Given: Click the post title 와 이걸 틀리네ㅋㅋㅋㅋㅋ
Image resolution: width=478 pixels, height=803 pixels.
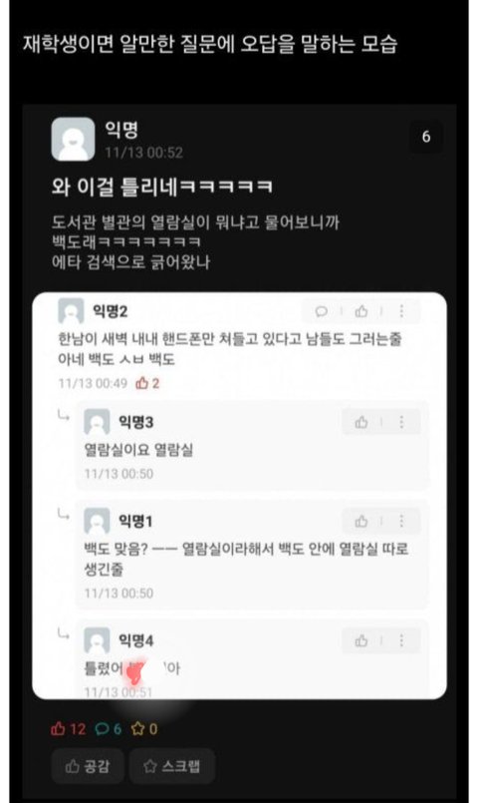Looking at the screenshot, I should (x=162, y=187).
